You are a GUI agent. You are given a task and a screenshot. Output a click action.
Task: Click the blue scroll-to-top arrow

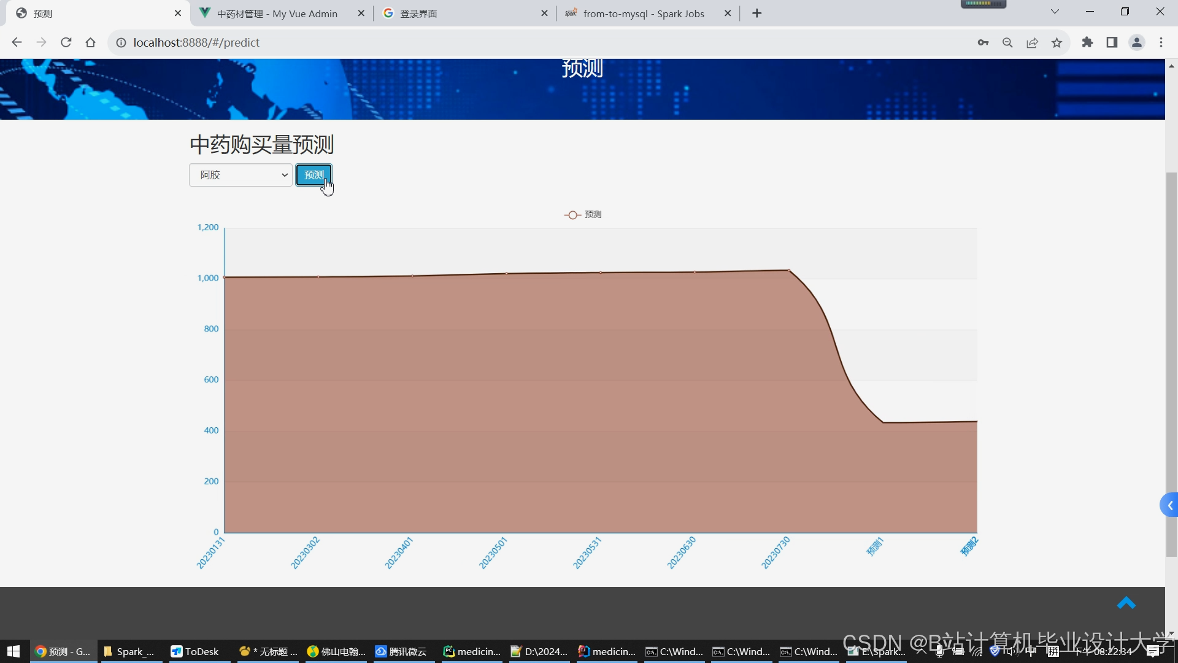click(1126, 603)
